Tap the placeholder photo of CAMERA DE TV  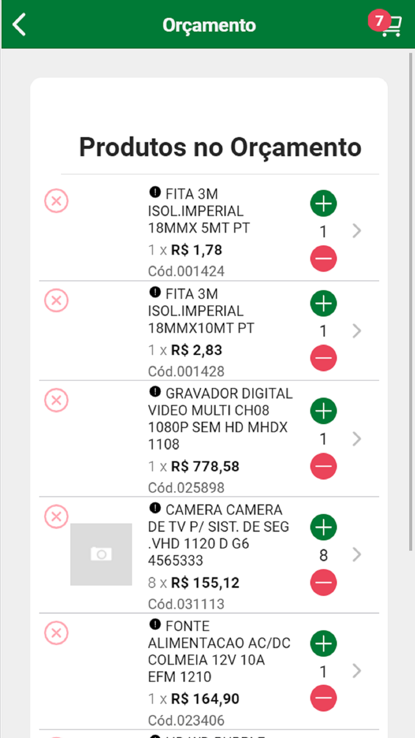[x=101, y=555]
